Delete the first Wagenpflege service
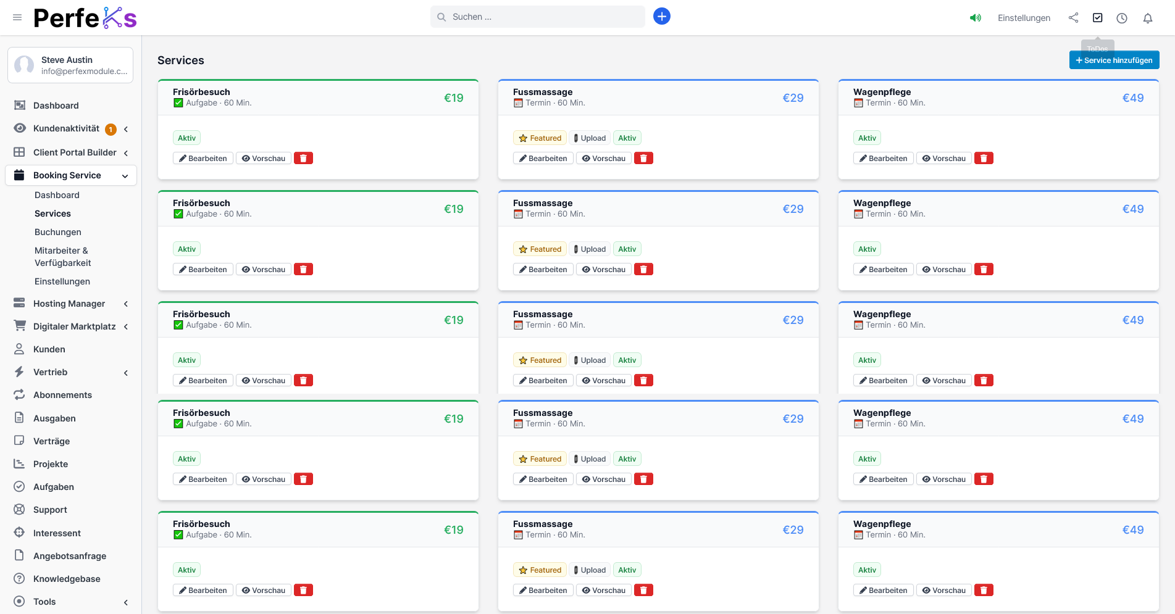Image resolution: width=1175 pixels, height=614 pixels. (x=984, y=159)
